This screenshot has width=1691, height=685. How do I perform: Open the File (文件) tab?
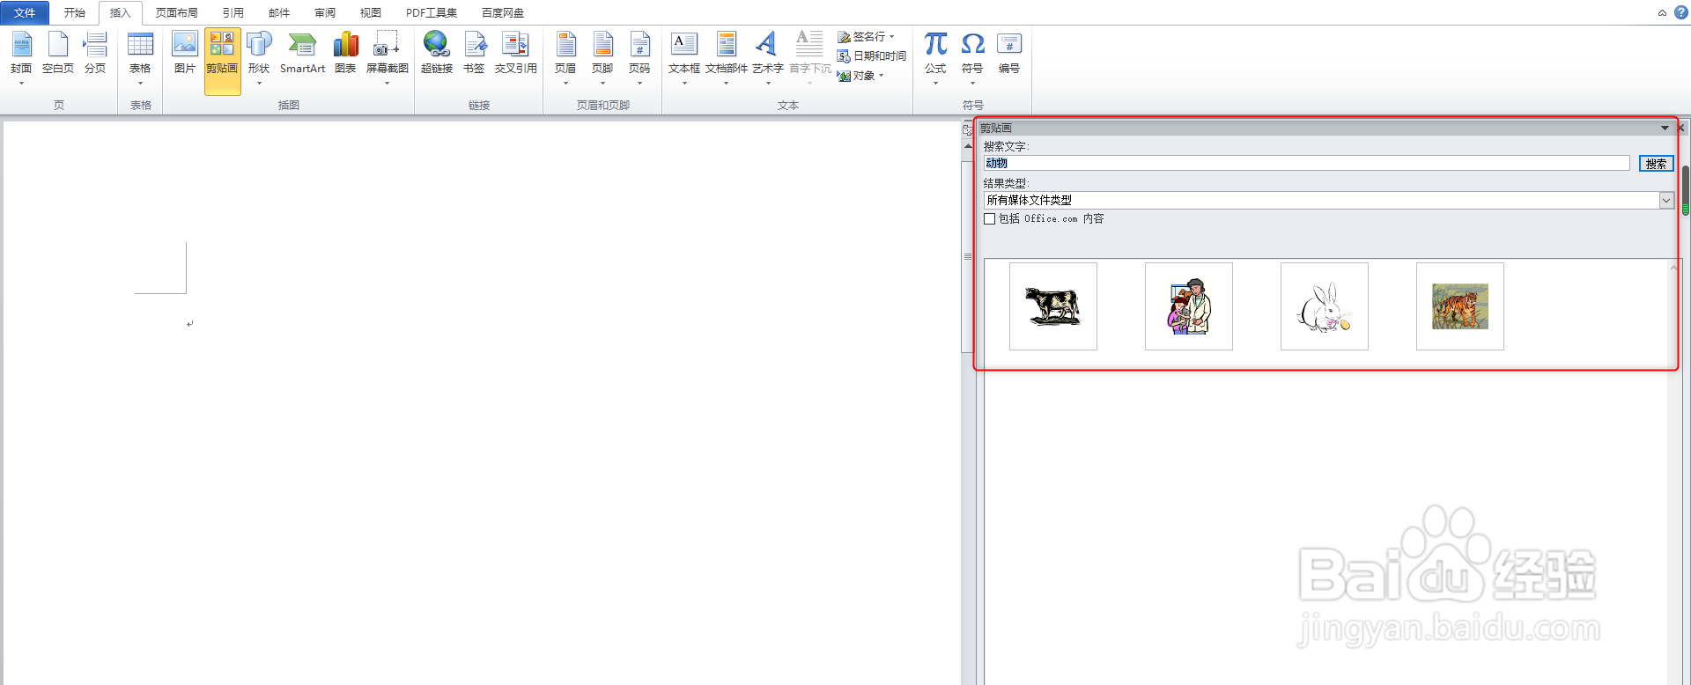[x=25, y=12]
